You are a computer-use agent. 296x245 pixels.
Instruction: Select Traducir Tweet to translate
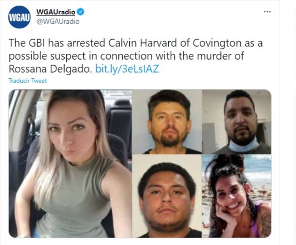[x=28, y=81]
